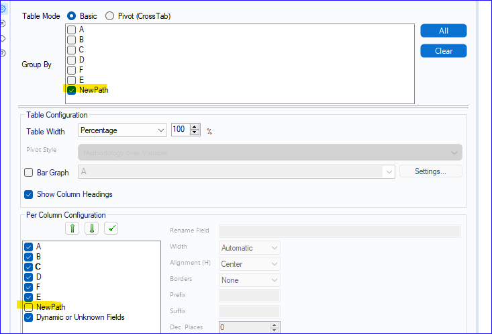Click the green checkmark icon above column list
The width and height of the screenshot is (492, 334).
111,228
